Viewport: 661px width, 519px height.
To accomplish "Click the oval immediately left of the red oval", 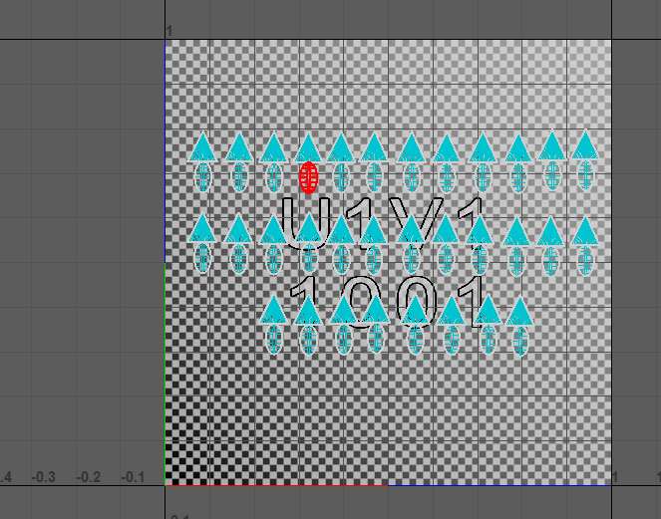I will 274,177.
